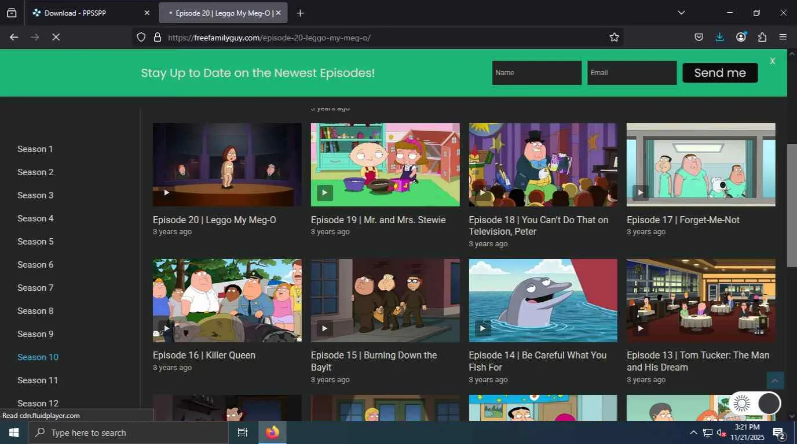This screenshot has width=797, height=444.
Task: Open Season 1 in the sidebar
Action: pyautogui.click(x=35, y=149)
